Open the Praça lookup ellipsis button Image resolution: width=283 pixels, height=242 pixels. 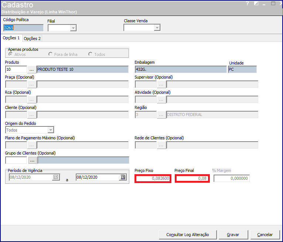pos(31,84)
